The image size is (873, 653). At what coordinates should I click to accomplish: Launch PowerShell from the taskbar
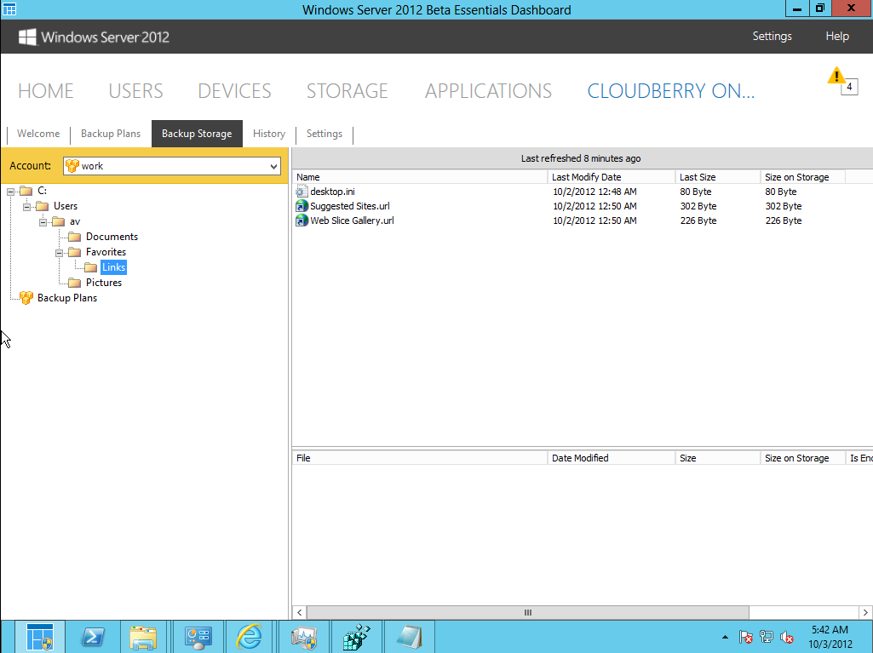(93, 637)
